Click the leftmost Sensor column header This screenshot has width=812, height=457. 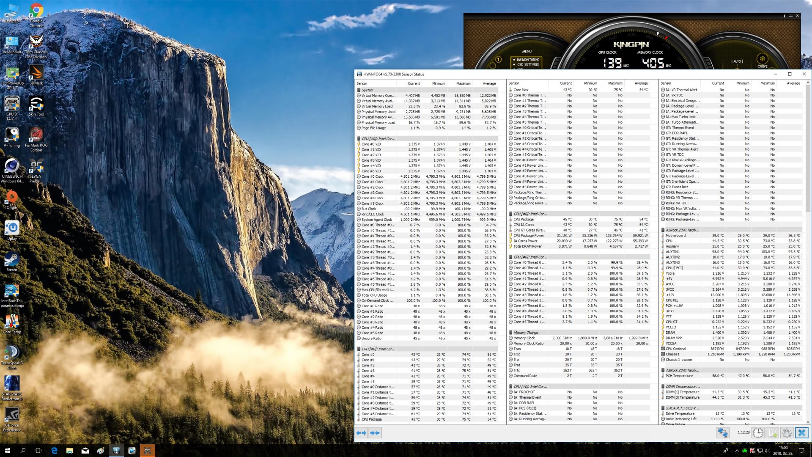tap(362, 83)
